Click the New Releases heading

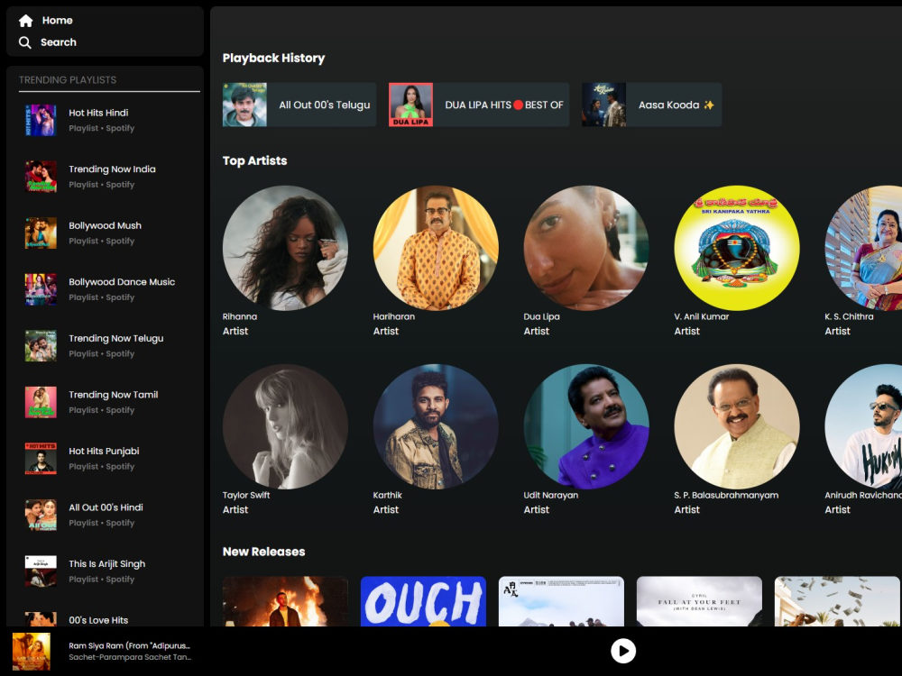click(x=264, y=552)
